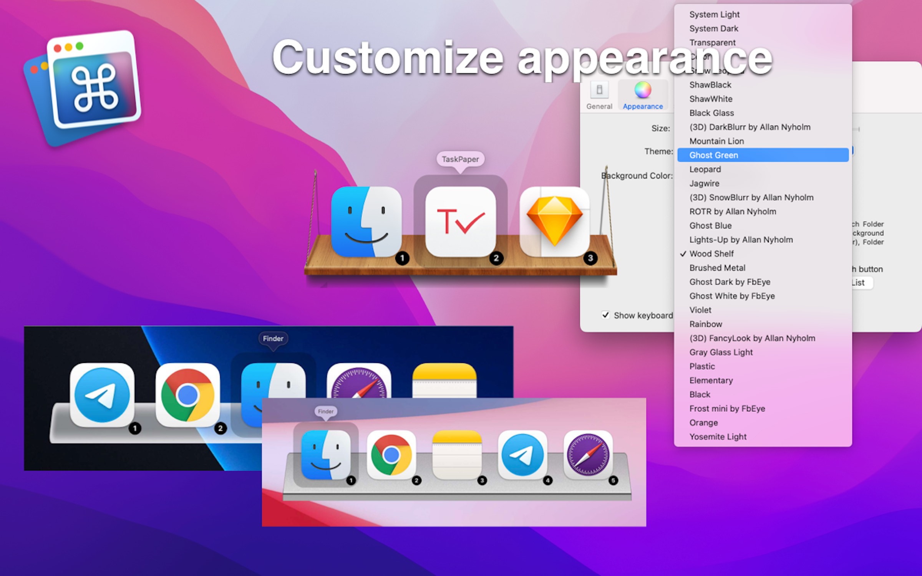This screenshot has height=576, width=922.
Task: Pick the Yosemite Light theme option
Action: click(x=718, y=437)
